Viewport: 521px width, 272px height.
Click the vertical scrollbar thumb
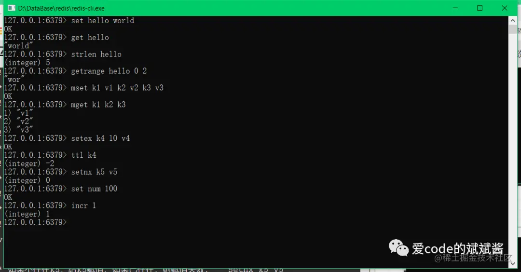tap(512, 29)
